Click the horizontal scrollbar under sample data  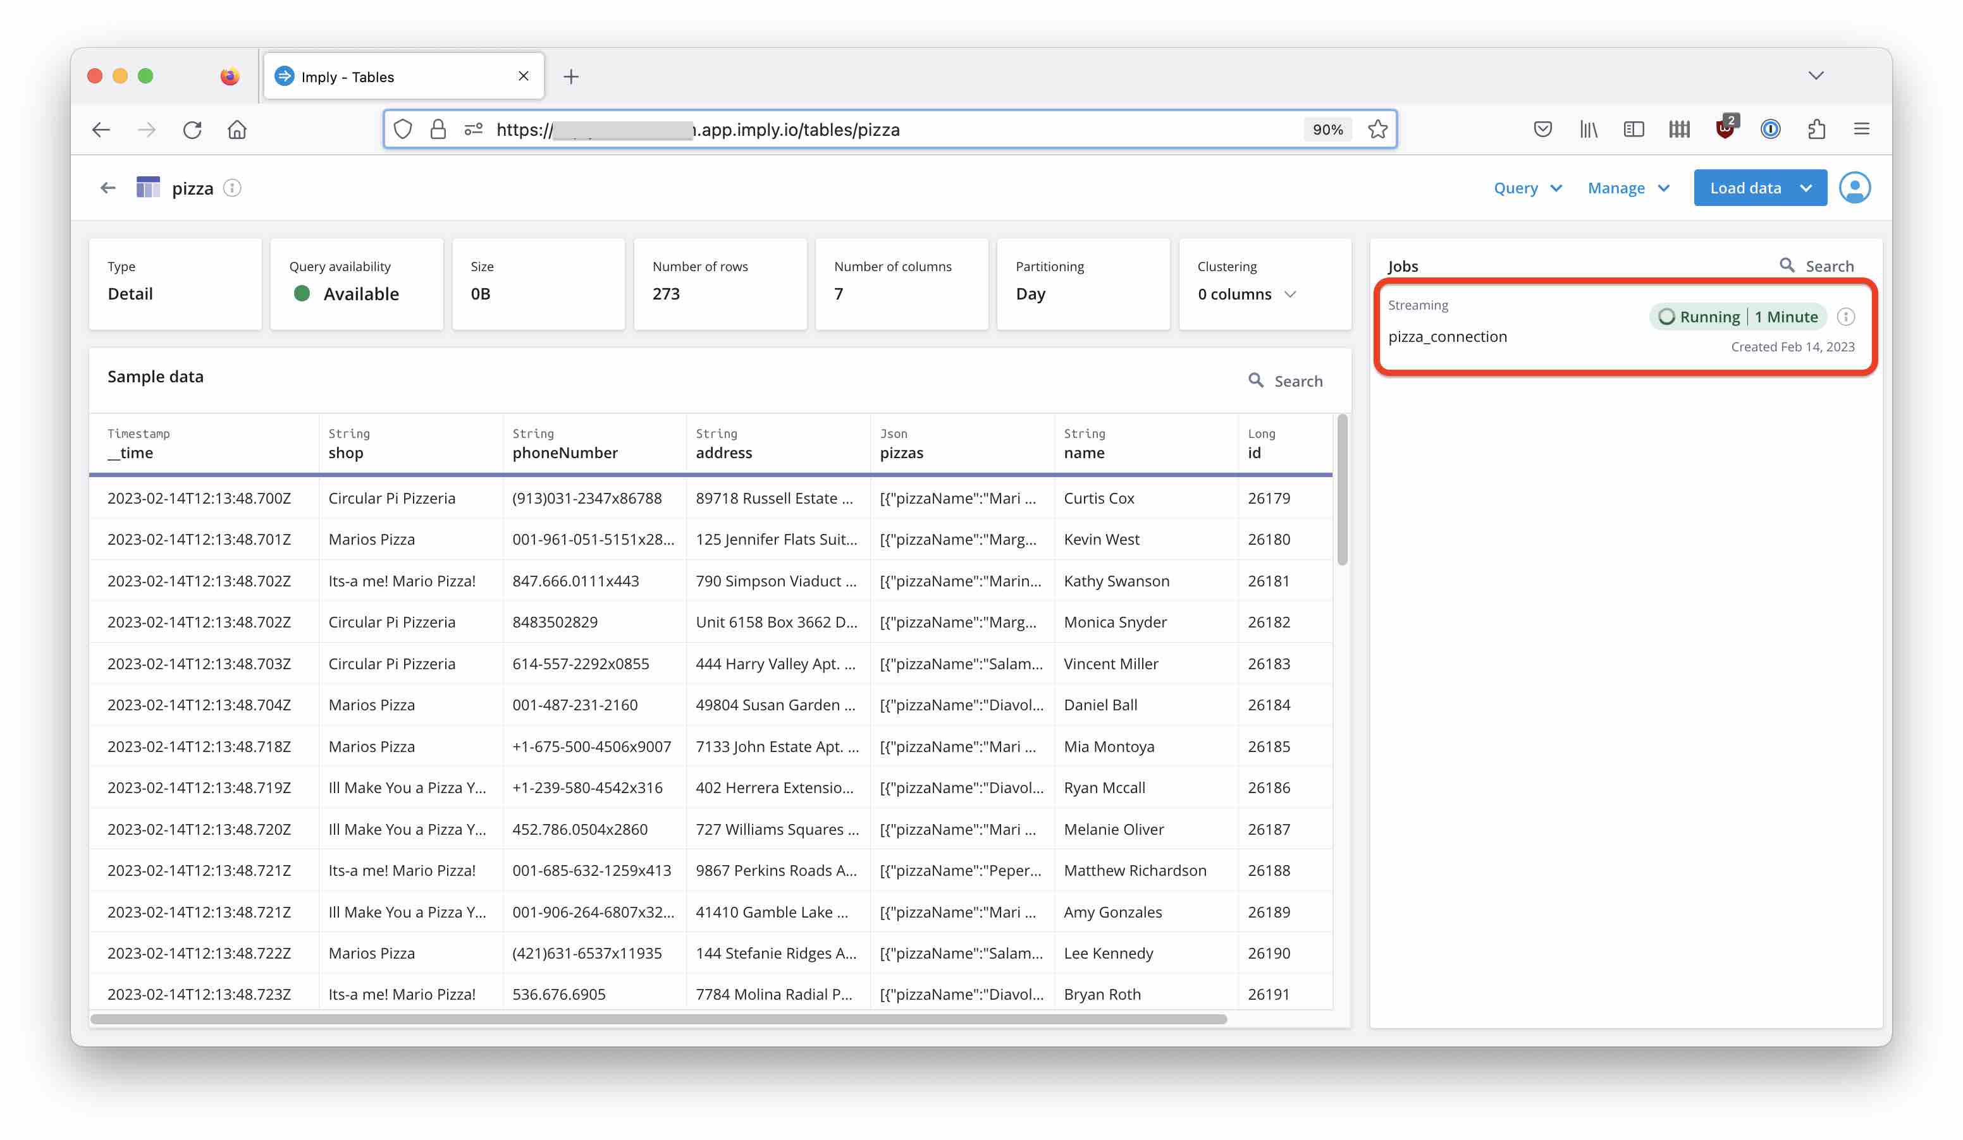pos(658,1019)
